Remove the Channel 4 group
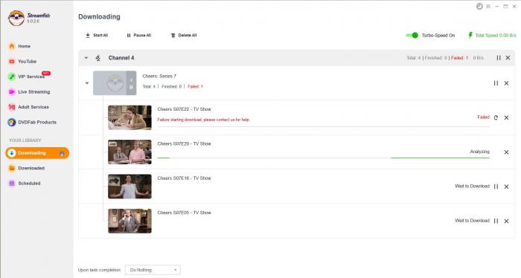This screenshot has height=278, width=521. [x=508, y=58]
